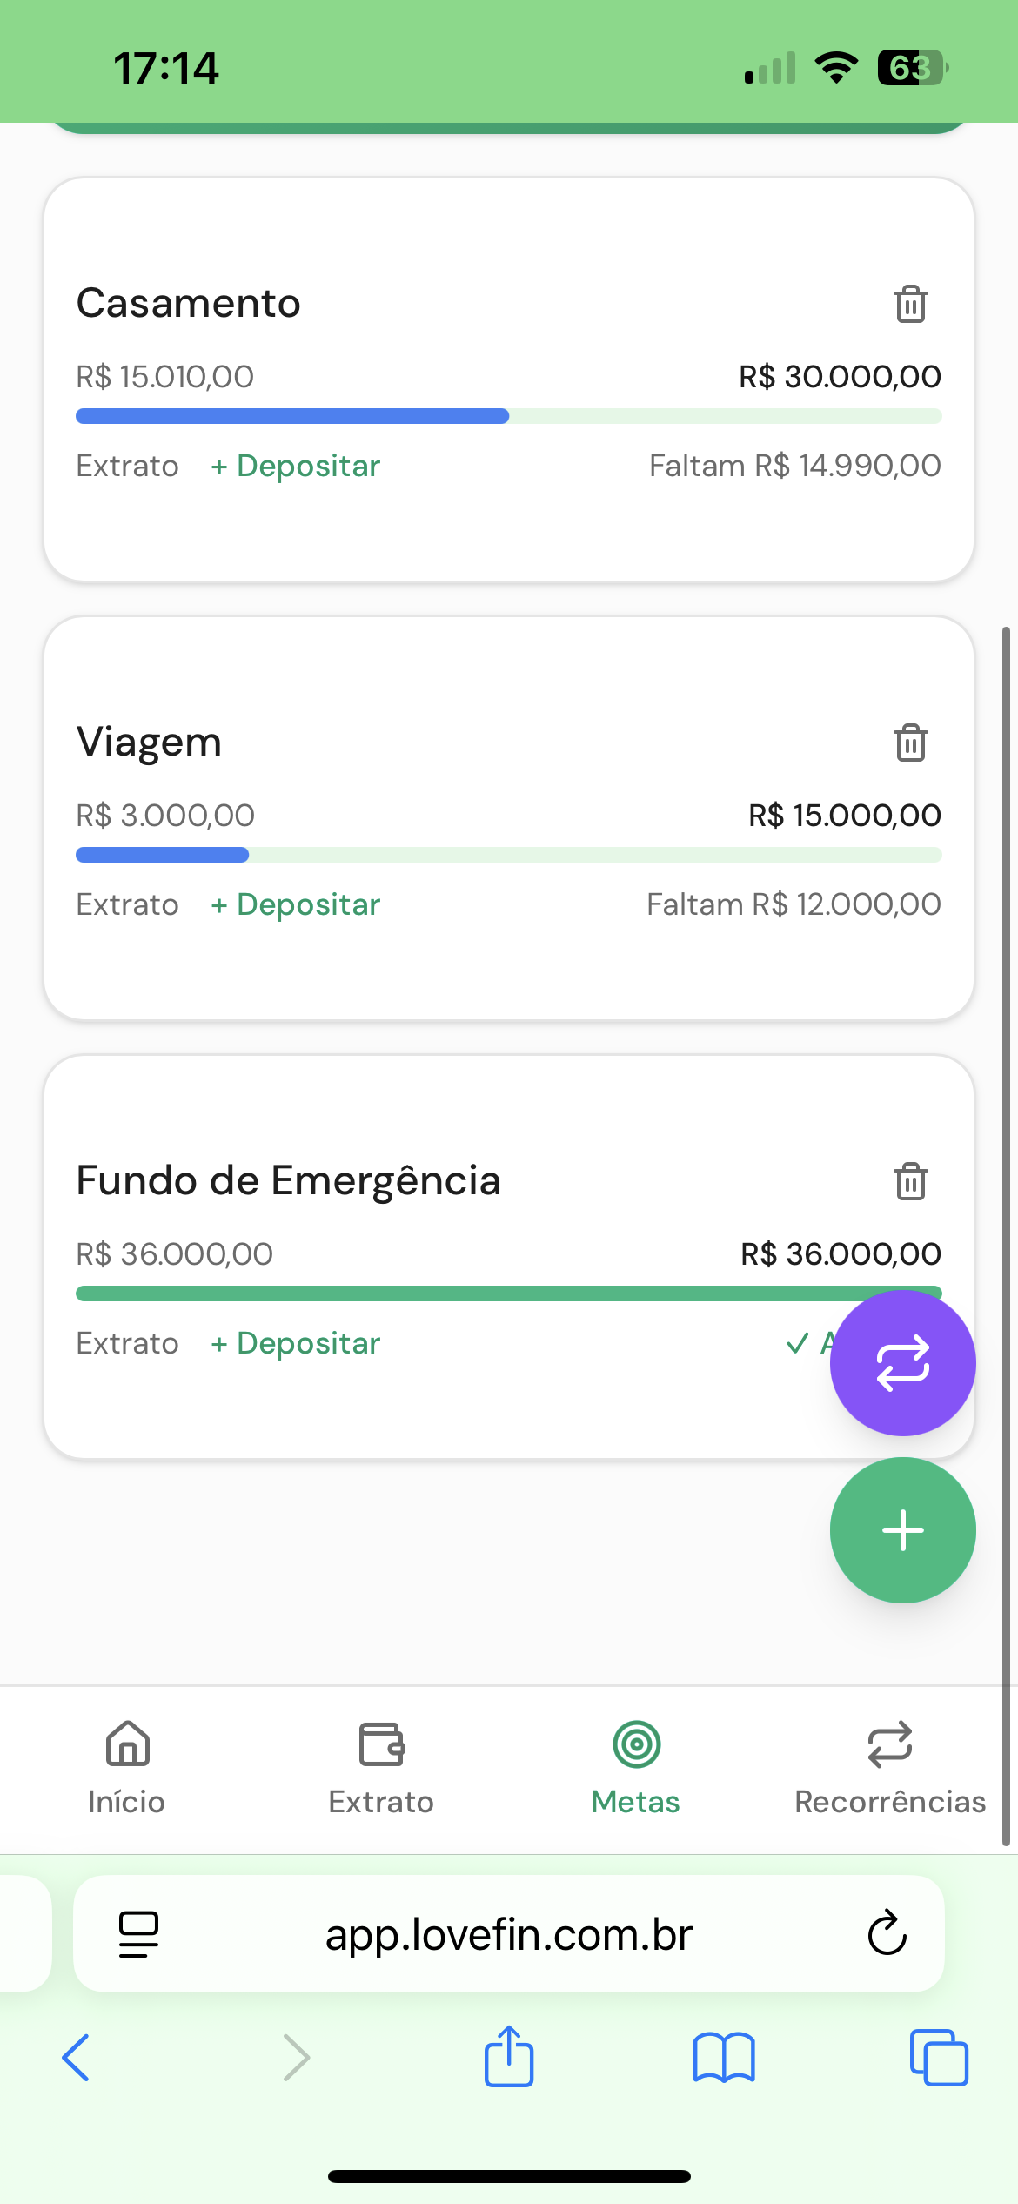This screenshot has width=1018, height=2204.
Task: Show all open Safari tabs
Action: (x=938, y=2058)
